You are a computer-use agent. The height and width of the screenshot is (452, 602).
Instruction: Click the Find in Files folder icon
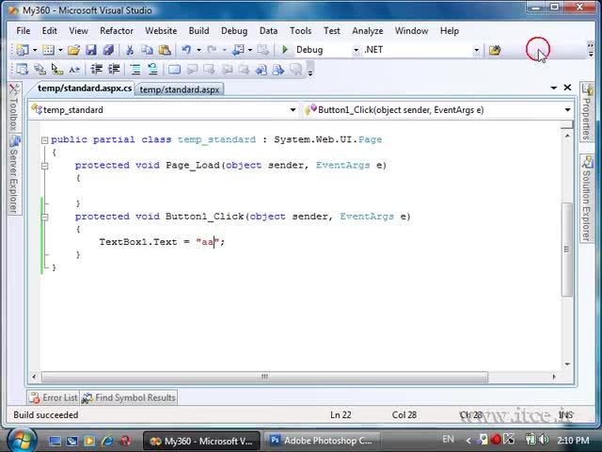(x=495, y=50)
